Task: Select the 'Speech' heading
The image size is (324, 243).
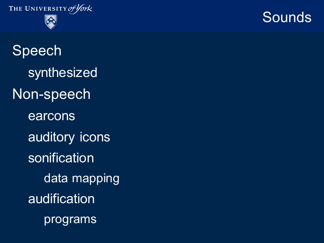Action: [37, 51]
